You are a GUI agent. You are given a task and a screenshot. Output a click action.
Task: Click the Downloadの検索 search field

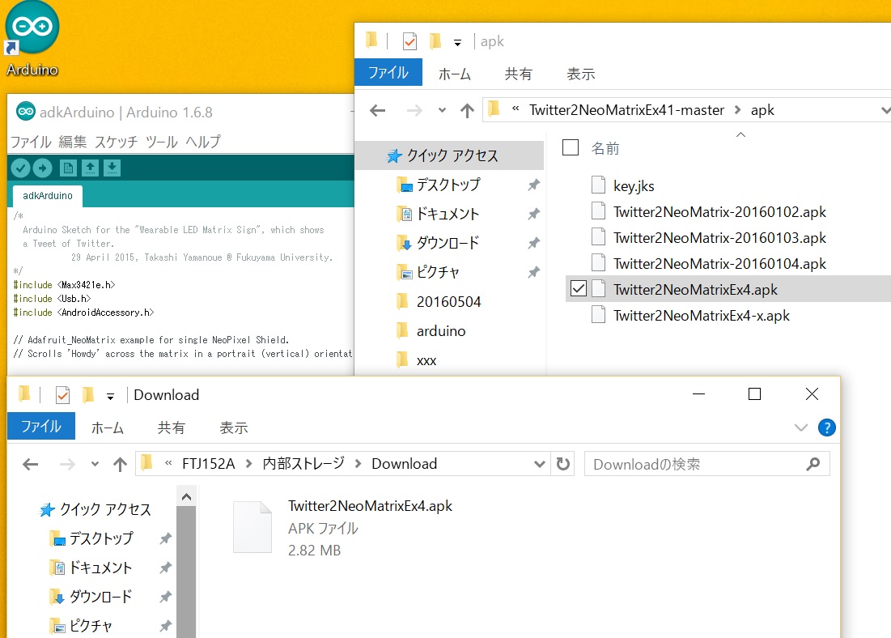pyautogui.click(x=696, y=464)
